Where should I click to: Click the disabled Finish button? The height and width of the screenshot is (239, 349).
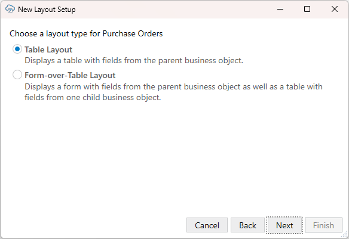(323, 225)
